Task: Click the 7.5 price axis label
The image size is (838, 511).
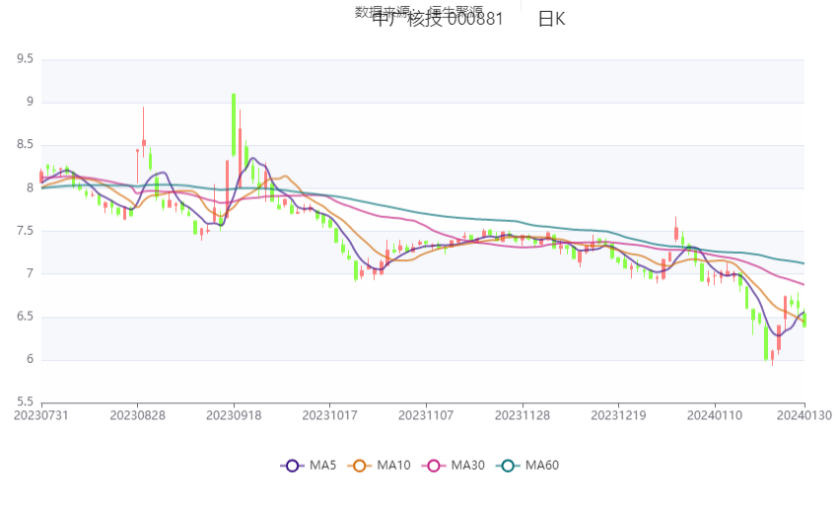Action: point(25,231)
